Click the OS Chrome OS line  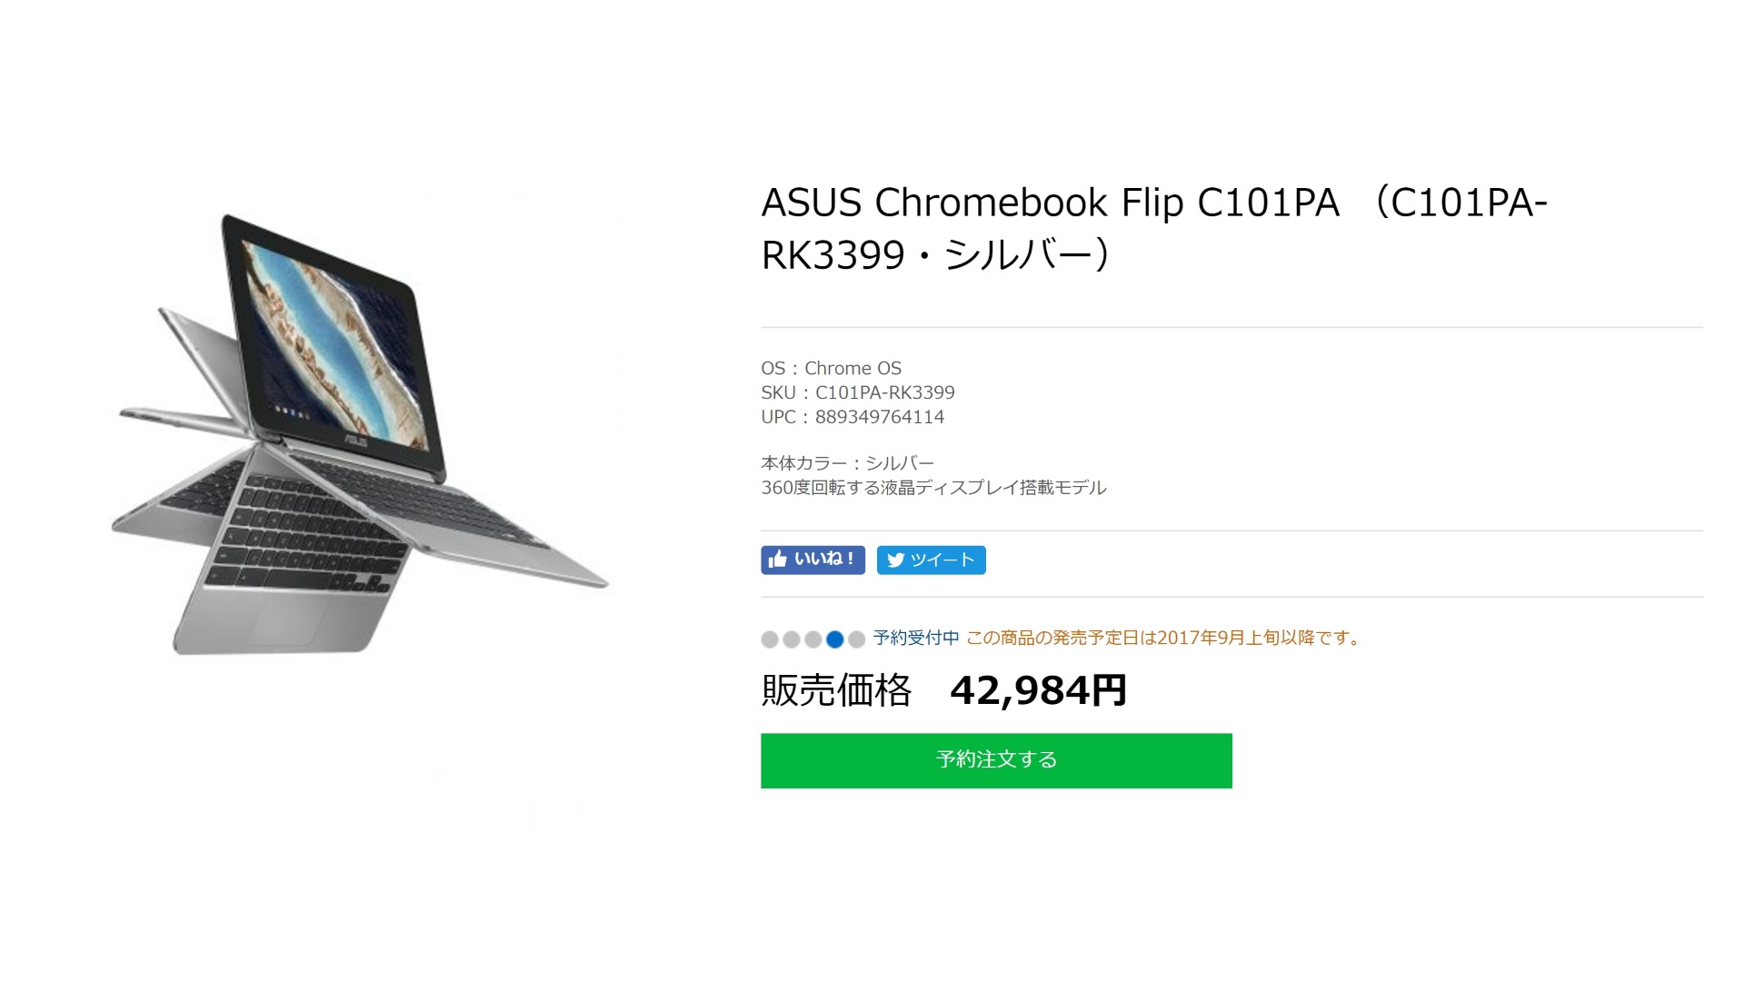831,368
